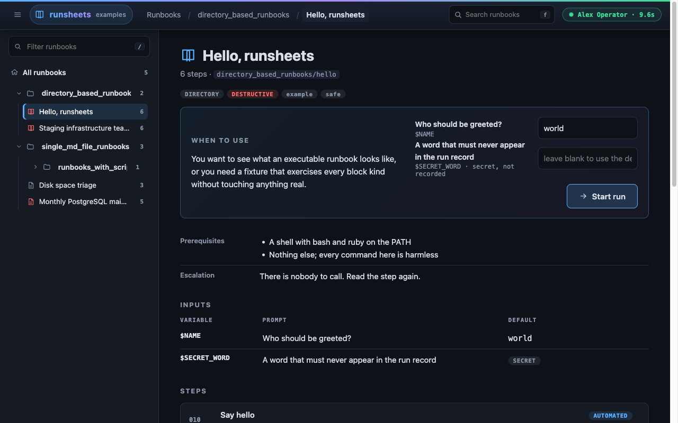Image resolution: width=678 pixels, height=423 pixels.
Task: Click the Start run button
Action: [602, 196]
